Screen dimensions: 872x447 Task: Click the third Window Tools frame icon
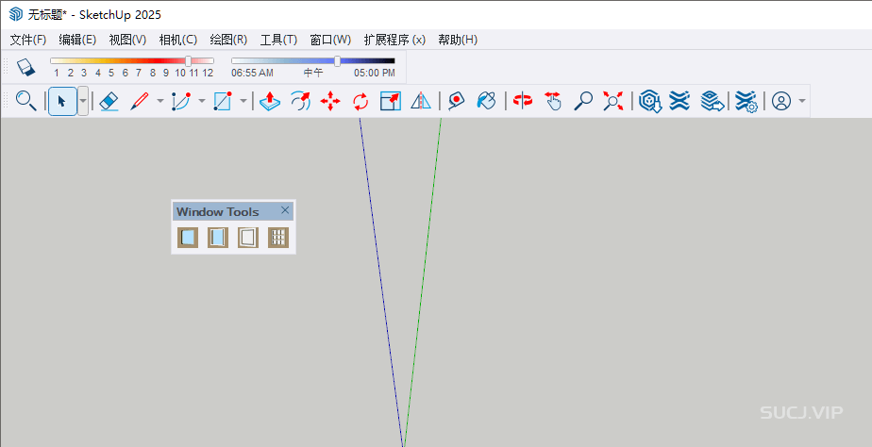[248, 238]
